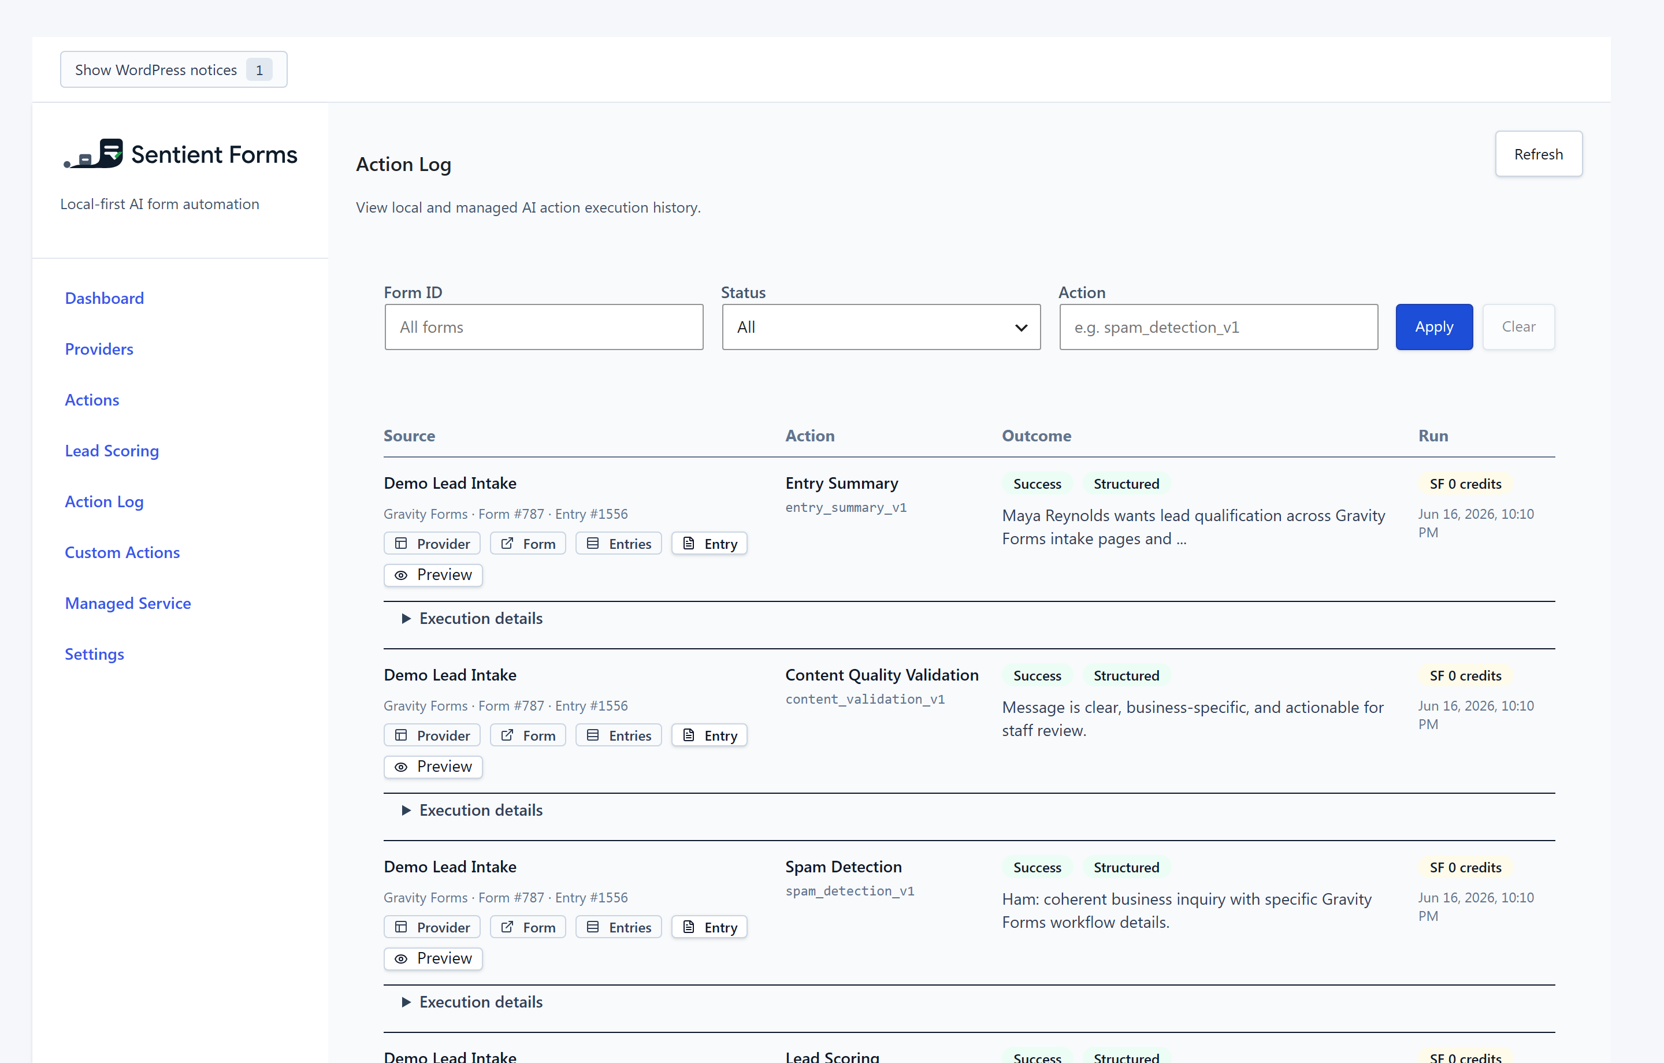Open the Providers sidebar page
The width and height of the screenshot is (1664, 1063).
click(99, 349)
